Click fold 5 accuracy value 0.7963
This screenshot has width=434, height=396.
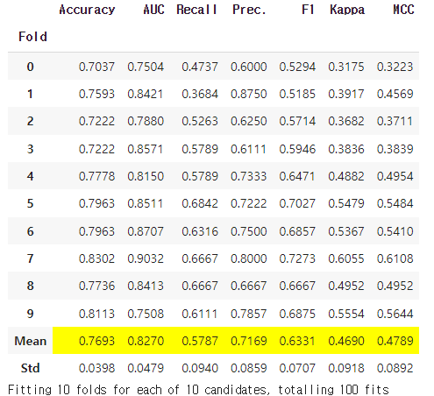coord(96,203)
